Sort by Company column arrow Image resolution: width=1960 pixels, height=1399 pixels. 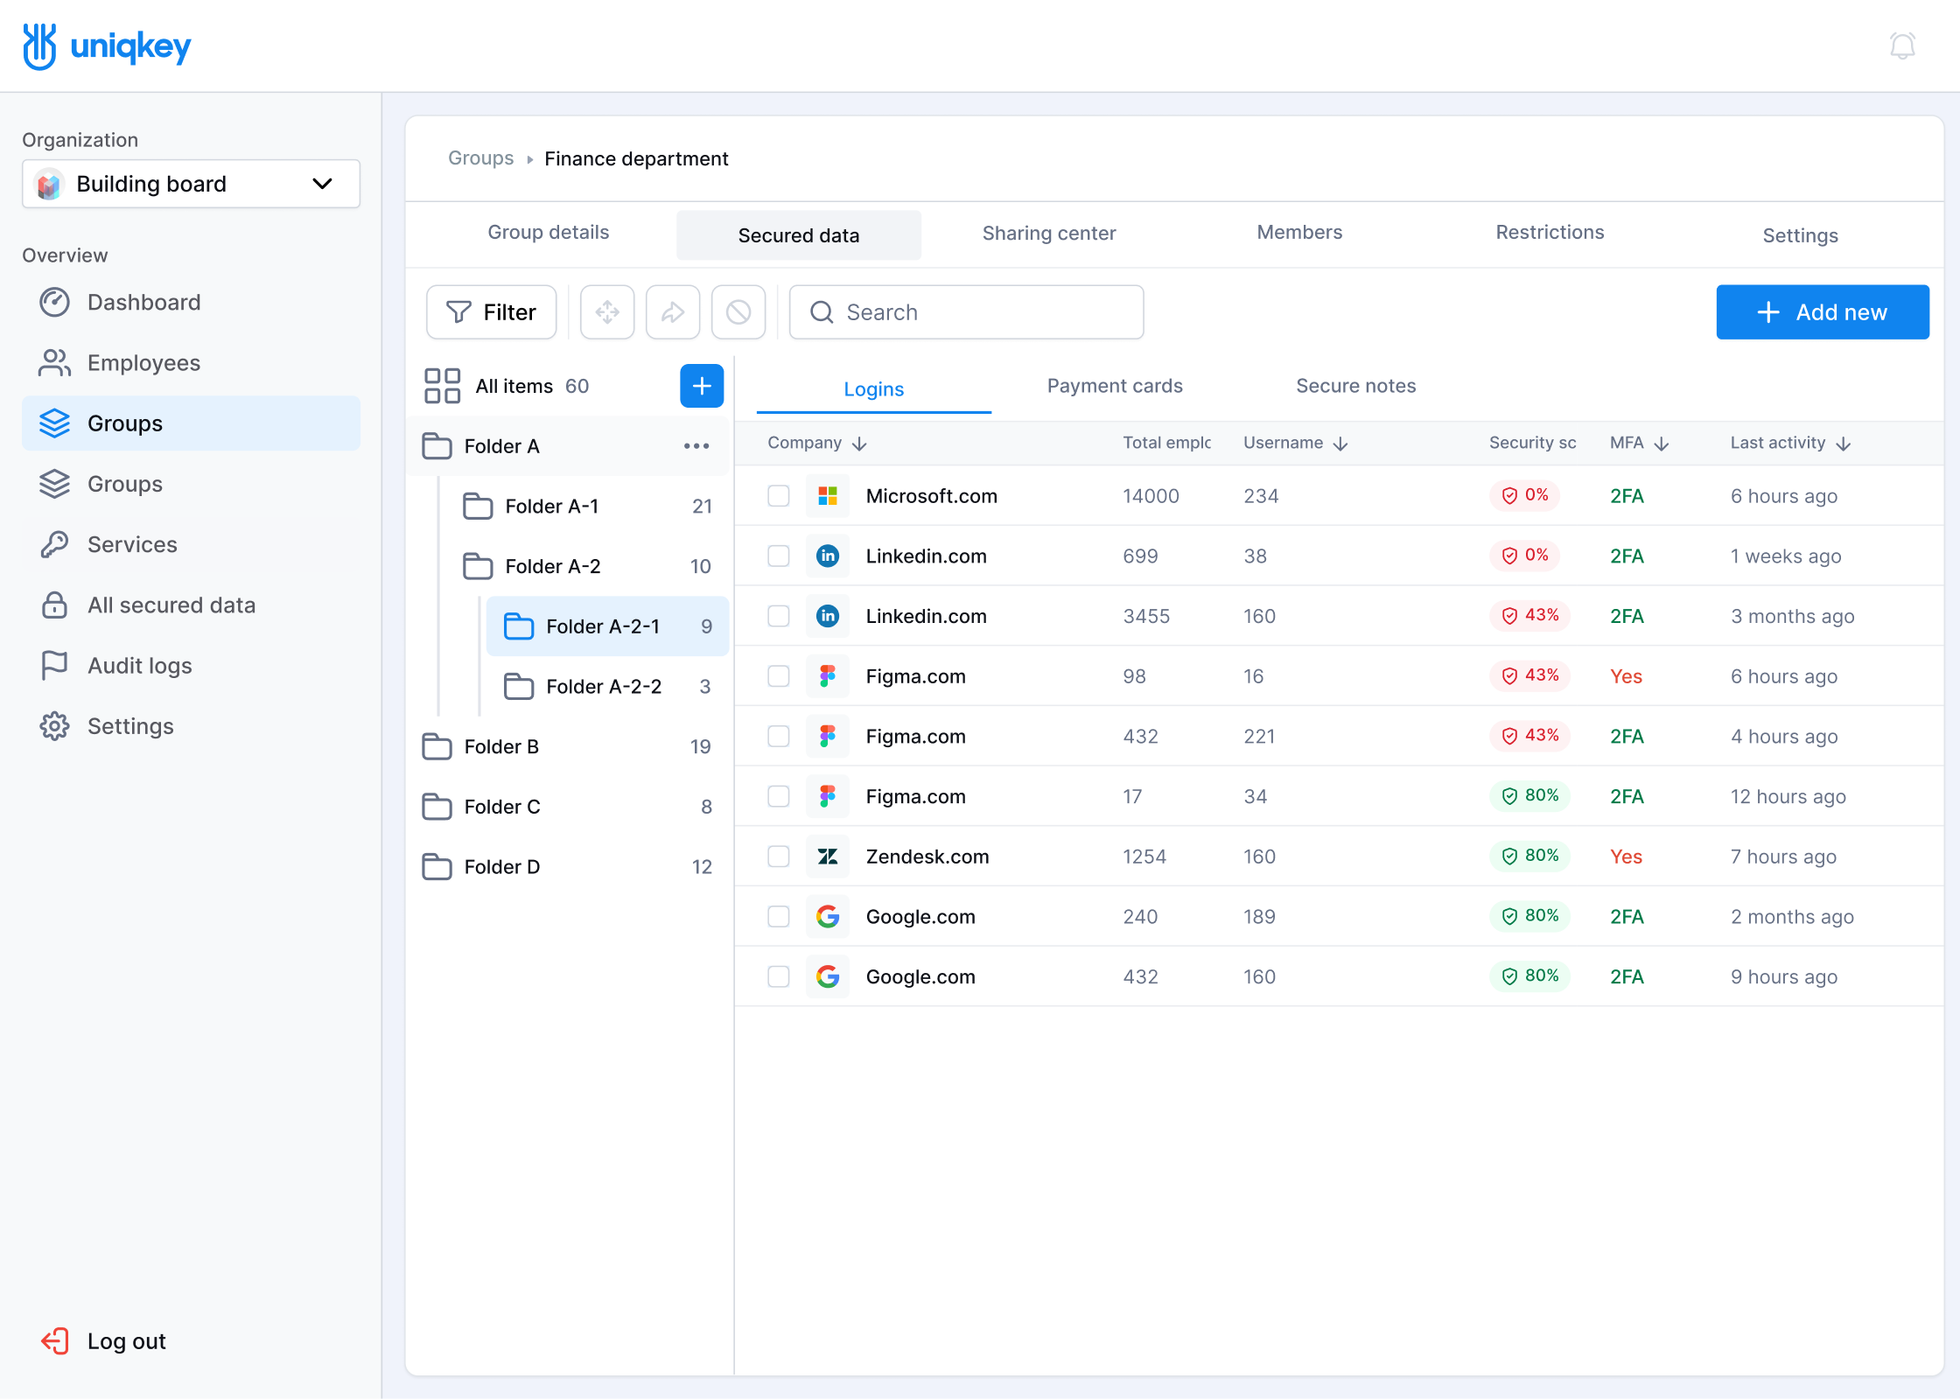point(860,444)
